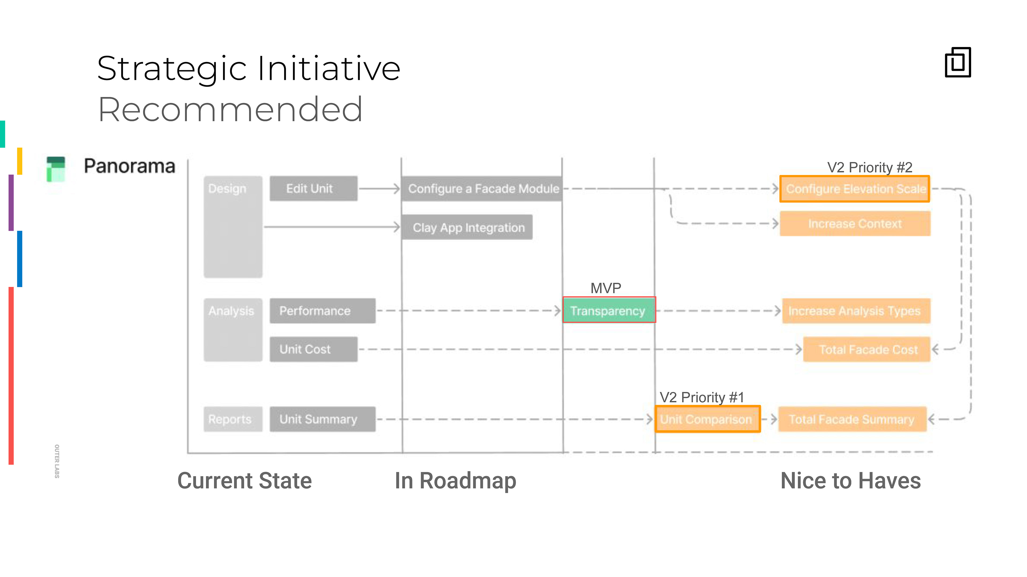
Task: Click the Edit Unit box
Action: coord(313,188)
